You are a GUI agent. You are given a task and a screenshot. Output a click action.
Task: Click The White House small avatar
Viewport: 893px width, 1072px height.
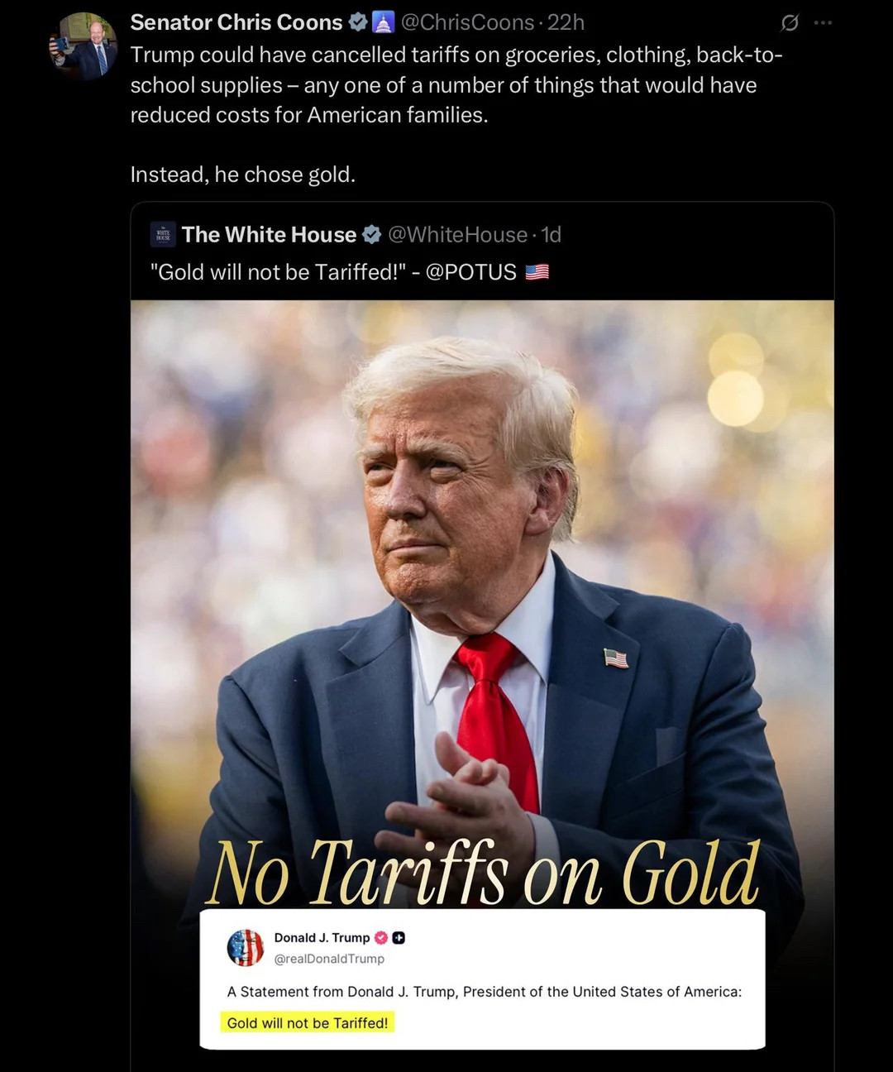tap(163, 235)
